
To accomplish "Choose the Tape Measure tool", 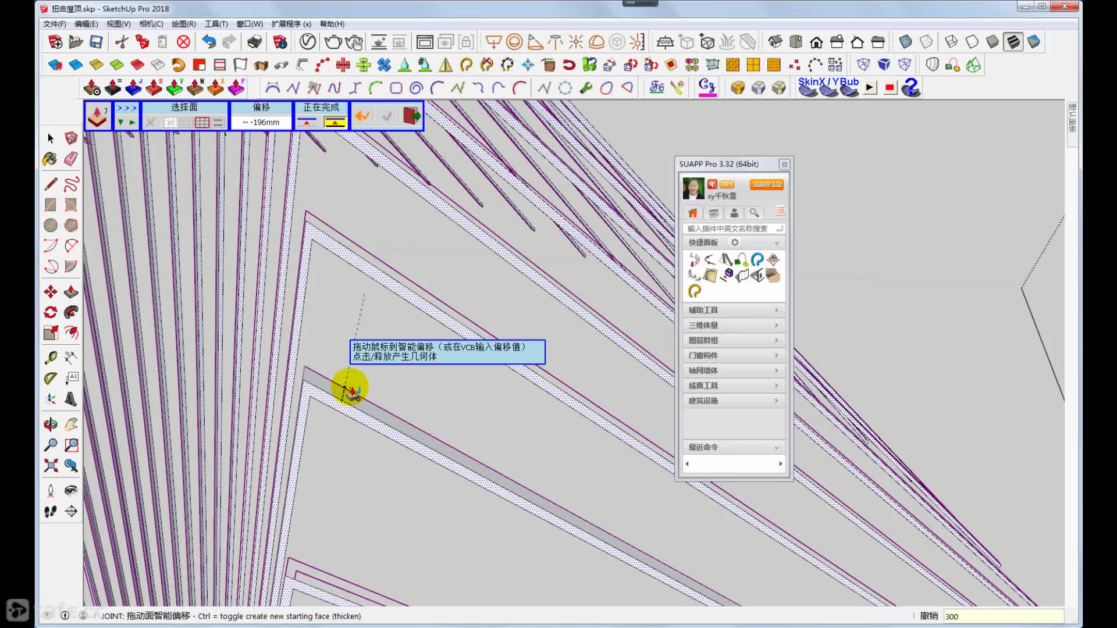I will [x=51, y=358].
